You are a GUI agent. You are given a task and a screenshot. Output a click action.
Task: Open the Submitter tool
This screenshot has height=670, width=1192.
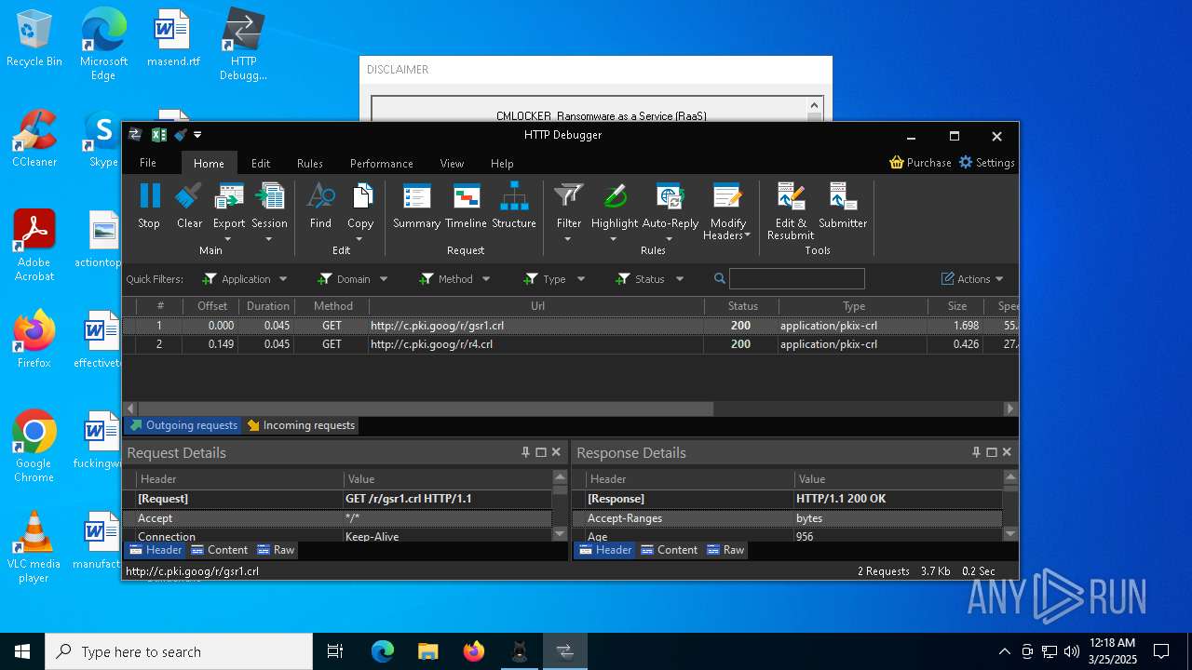(x=843, y=206)
